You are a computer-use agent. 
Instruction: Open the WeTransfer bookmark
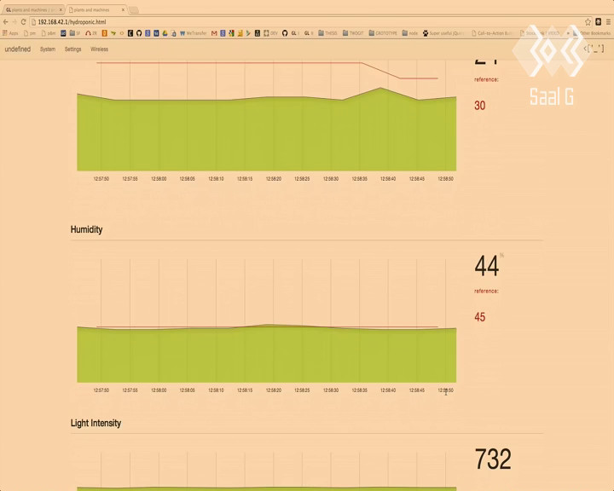coord(193,33)
